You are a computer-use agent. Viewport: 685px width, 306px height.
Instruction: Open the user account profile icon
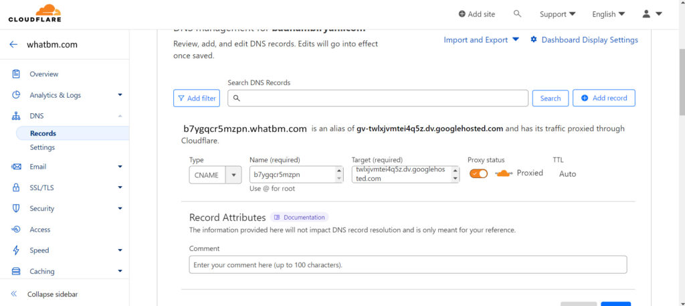point(647,14)
